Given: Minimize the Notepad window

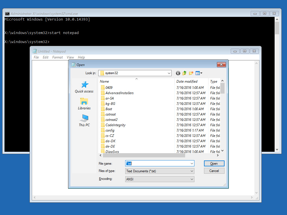Looking at the screenshot, I should point(235,51).
